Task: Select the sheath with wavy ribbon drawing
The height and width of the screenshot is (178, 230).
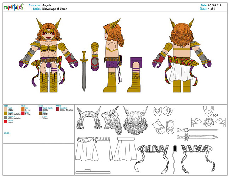Action: click(174, 160)
